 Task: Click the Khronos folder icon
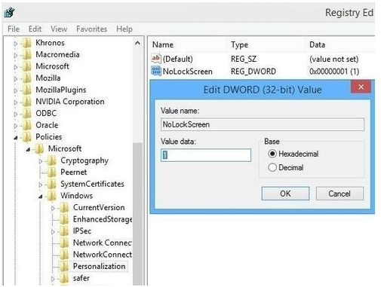point(26,43)
